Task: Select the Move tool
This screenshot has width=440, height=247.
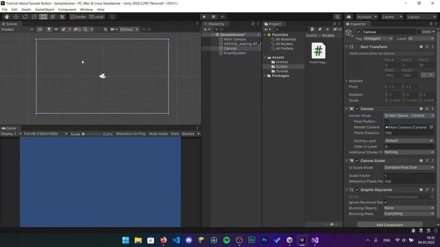Action: [16, 16]
